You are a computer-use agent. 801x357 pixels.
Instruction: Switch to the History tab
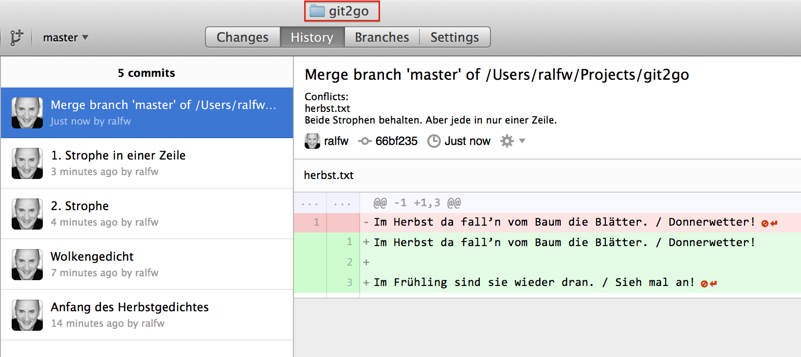point(312,37)
